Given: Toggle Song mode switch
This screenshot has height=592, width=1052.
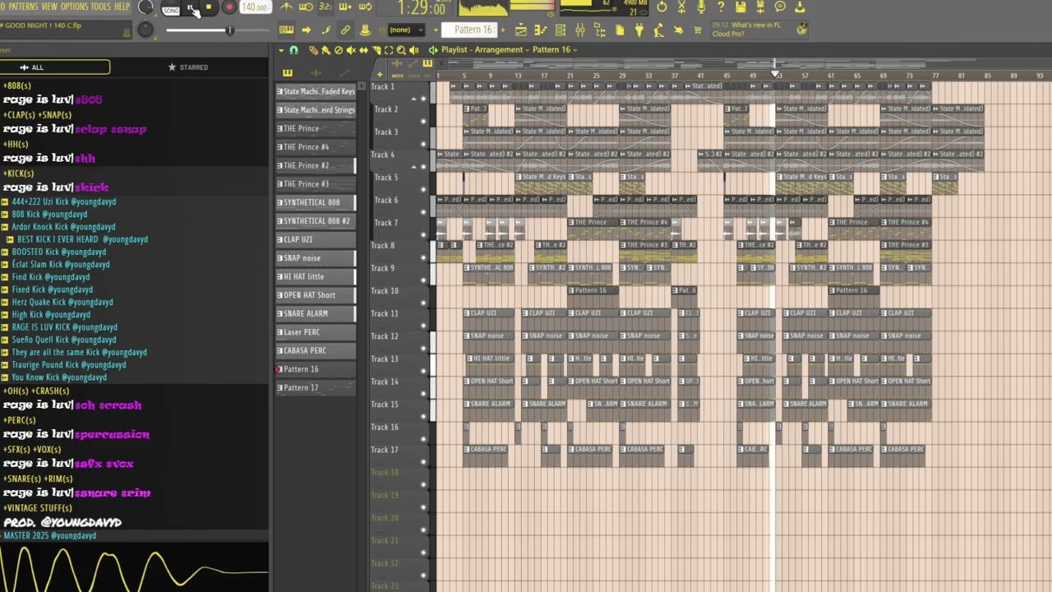Looking at the screenshot, I should click(171, 10).
